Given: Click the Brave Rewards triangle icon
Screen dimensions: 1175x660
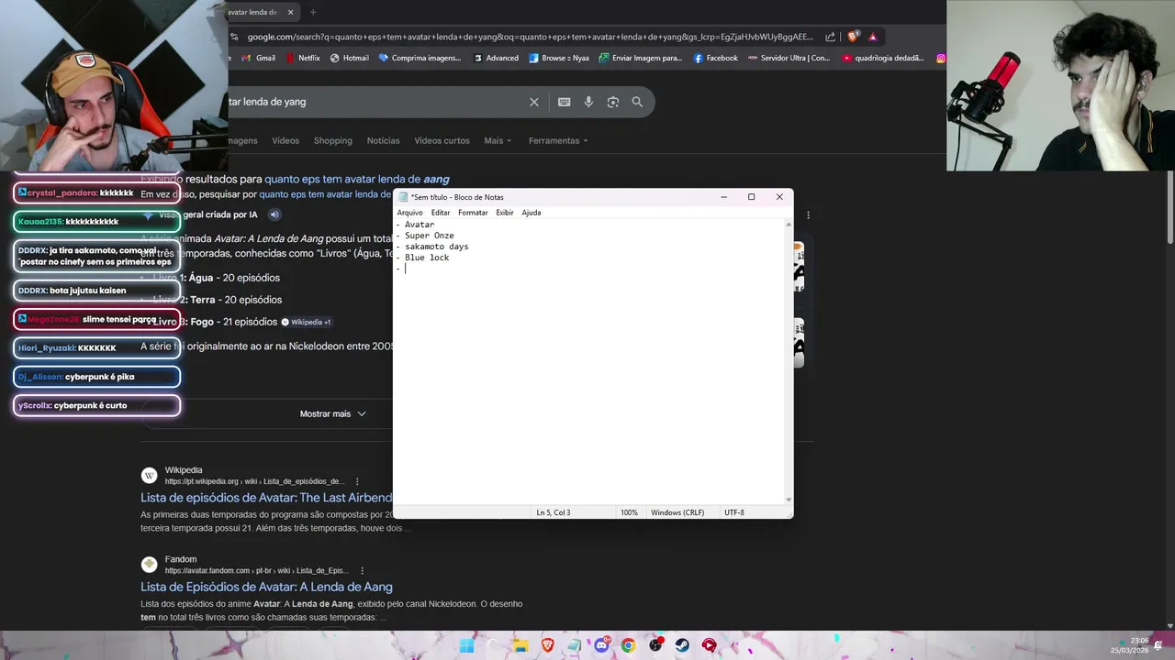Looking at the screenshot, I should pyautogui.click(x=873, y=37).
